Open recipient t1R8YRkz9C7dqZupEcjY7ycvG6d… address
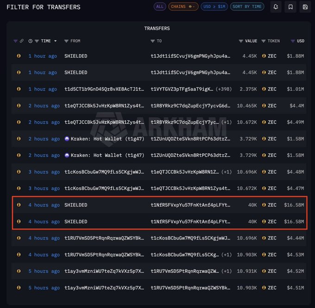Screen dimensions: 315x308 (x=190, y=106)
